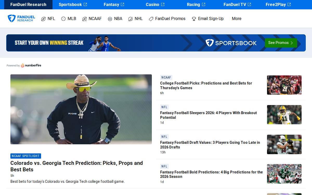
Task: Click the 'Powered by' text
Action: (13, 66)
